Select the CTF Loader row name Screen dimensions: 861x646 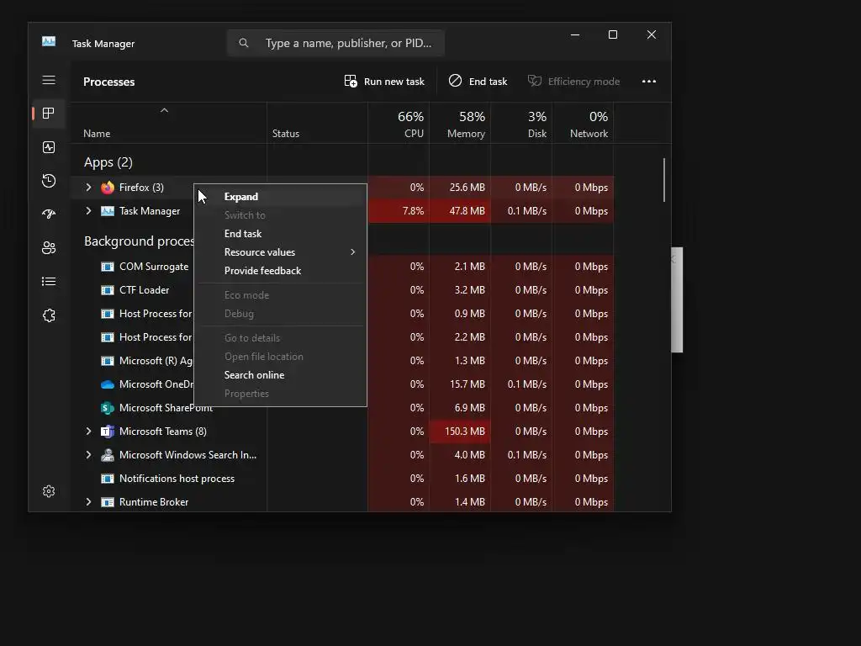tap(144, 290)
